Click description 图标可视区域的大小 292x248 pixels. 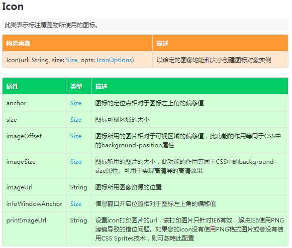(122, 120)
